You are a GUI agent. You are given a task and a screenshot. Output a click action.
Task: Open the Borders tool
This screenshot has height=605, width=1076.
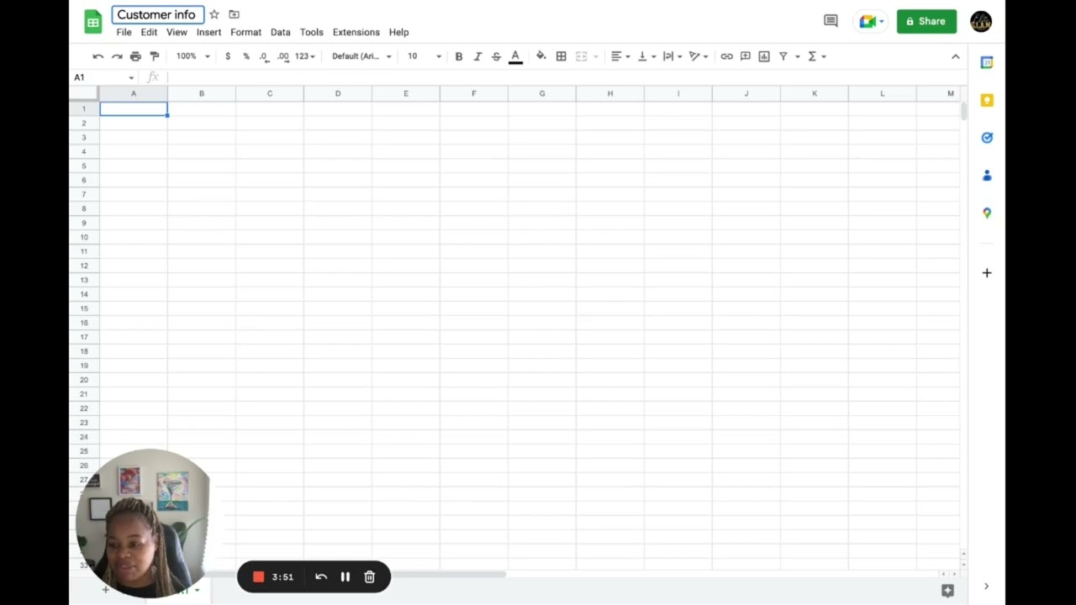tap(562, 56)
